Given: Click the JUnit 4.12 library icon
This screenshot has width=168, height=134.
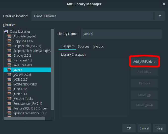Looking at the screenshot, I should [x=10, y=89].
